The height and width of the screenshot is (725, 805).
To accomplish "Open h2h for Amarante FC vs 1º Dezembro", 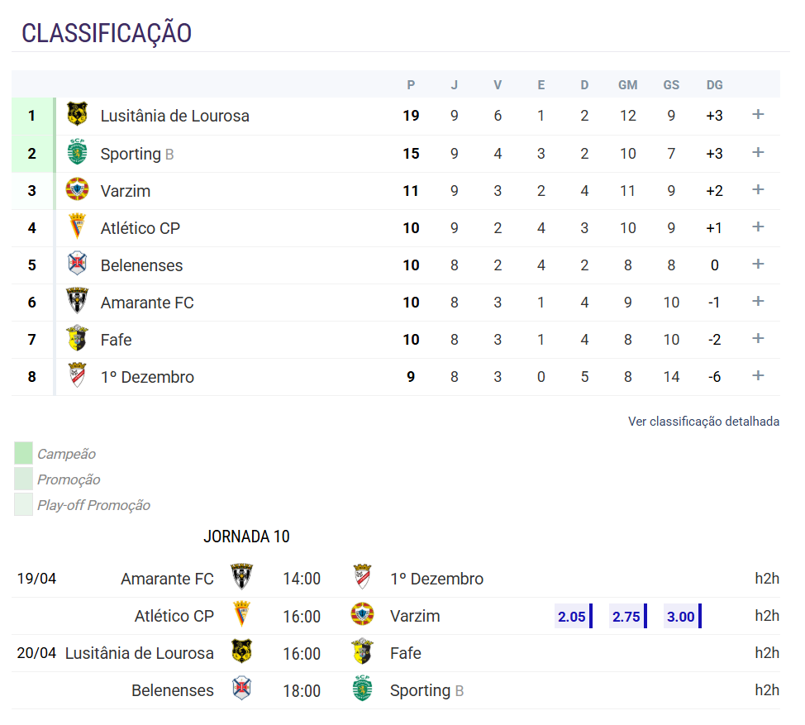I will [767, 579].
